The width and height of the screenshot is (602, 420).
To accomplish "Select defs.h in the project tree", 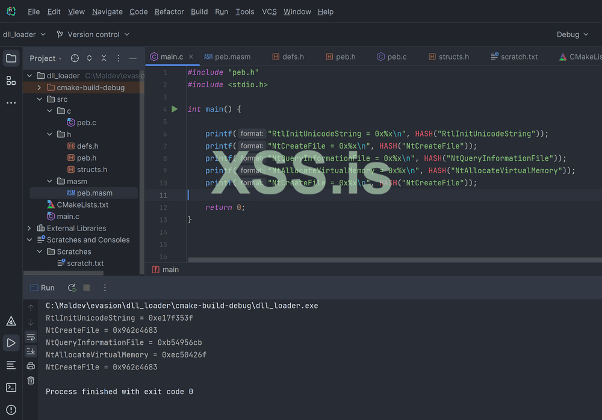I will [82, 146].
